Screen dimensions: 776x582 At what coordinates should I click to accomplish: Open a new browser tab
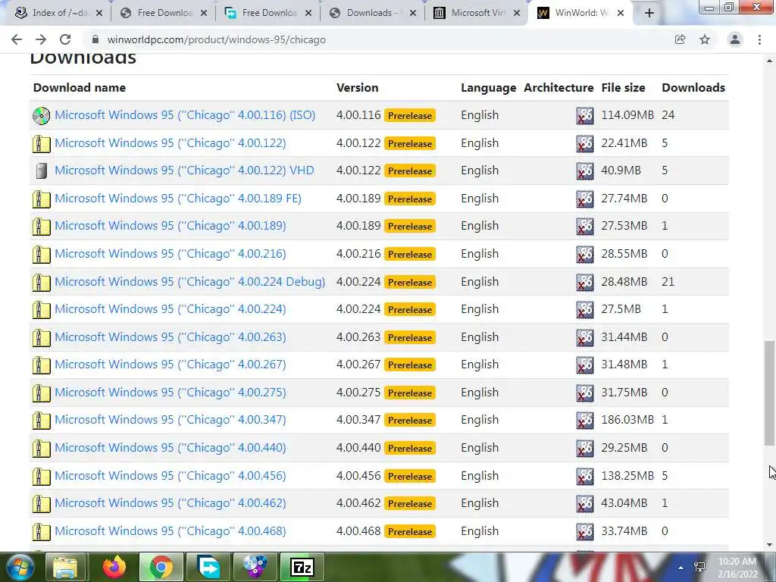[x=649, y=13]
